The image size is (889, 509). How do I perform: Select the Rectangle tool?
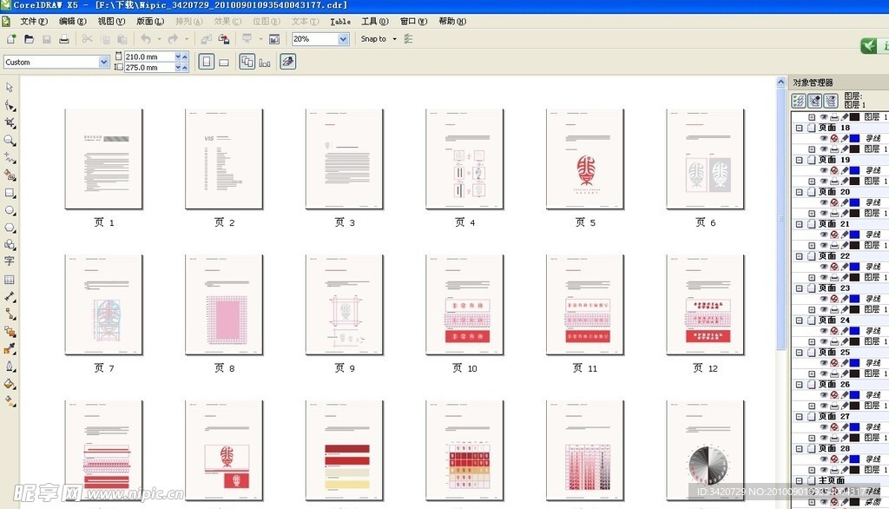(x=10, y=193)
